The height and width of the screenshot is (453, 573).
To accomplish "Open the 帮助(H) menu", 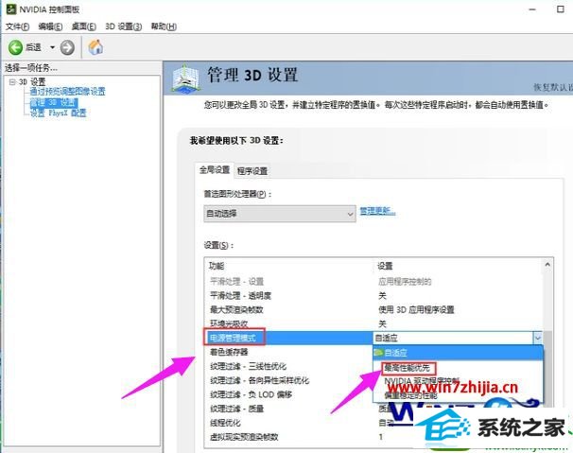I will click(x=164, y=26).
